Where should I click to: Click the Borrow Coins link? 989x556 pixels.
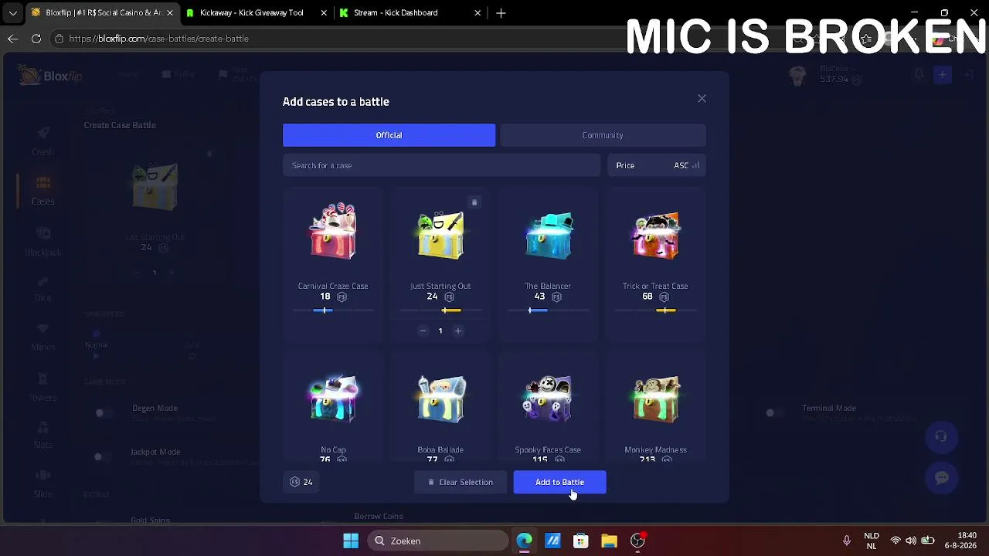click(379, 517)
